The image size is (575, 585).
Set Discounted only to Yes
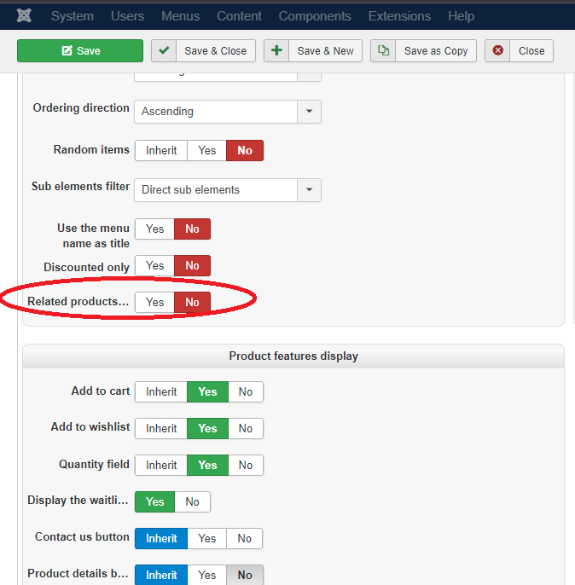155,266
